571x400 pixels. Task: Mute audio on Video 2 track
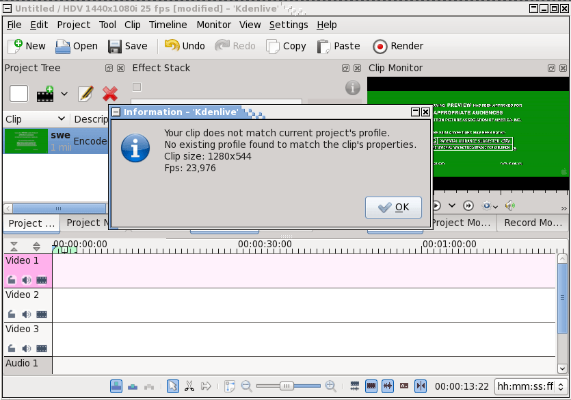(26, 314)
